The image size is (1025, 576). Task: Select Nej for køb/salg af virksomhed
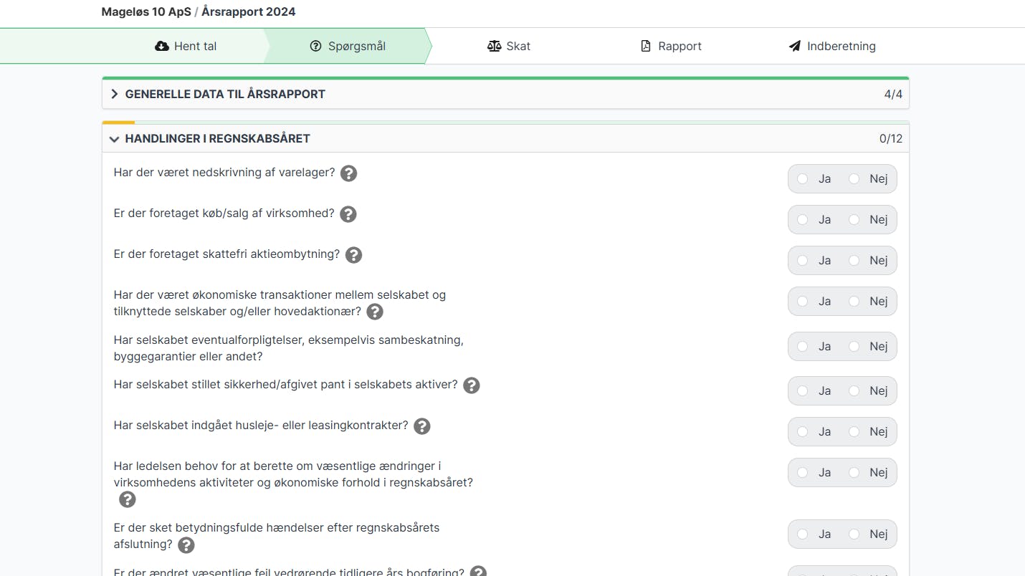click(x=854, y=220)
